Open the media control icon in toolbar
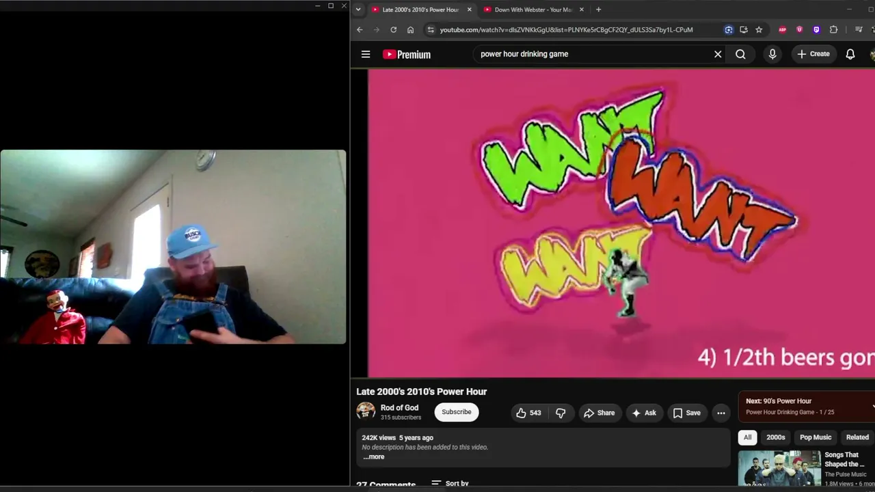Image resolution: width=875 pixels, height=492 pixels. pos(859,29)
